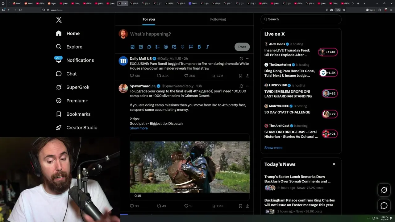This screenshot has height=222, width=395.
Task: Tag a location in the composer
Action: [182, 47]
